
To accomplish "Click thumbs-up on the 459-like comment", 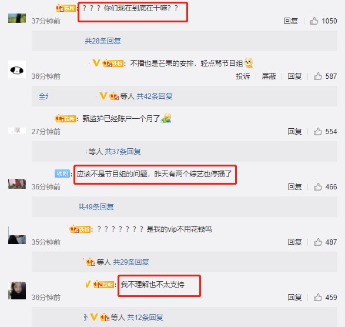I will click(x=318, y=297).
